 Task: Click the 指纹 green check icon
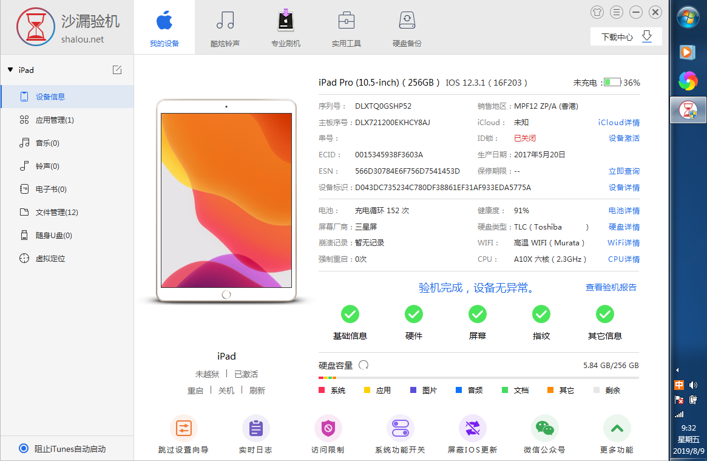(541, 314)
